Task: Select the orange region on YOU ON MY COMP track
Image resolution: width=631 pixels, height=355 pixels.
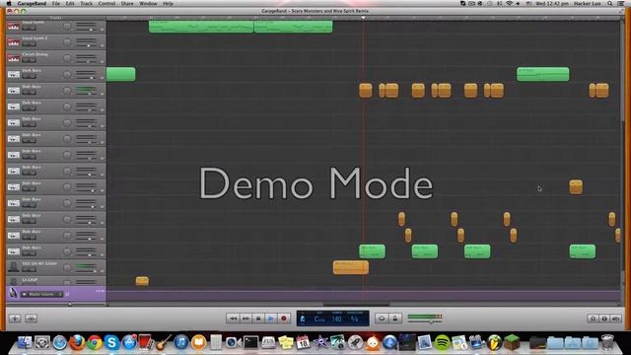Action: click(351, 267)
